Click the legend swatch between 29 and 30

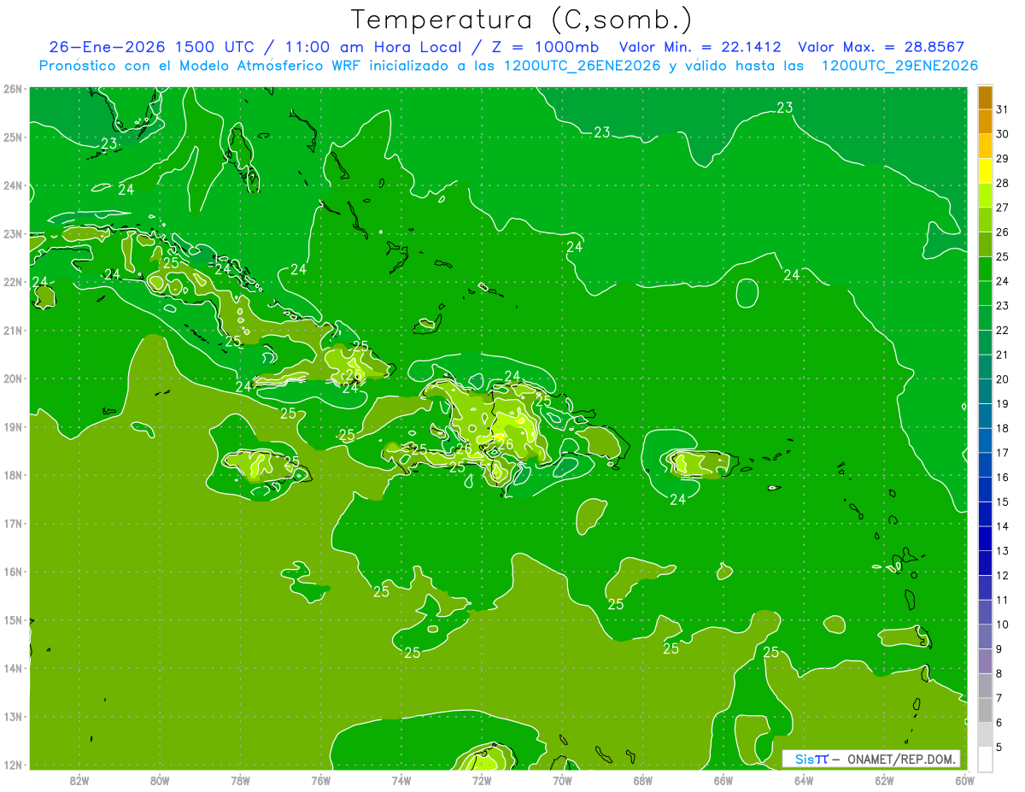tap(985, 146)
